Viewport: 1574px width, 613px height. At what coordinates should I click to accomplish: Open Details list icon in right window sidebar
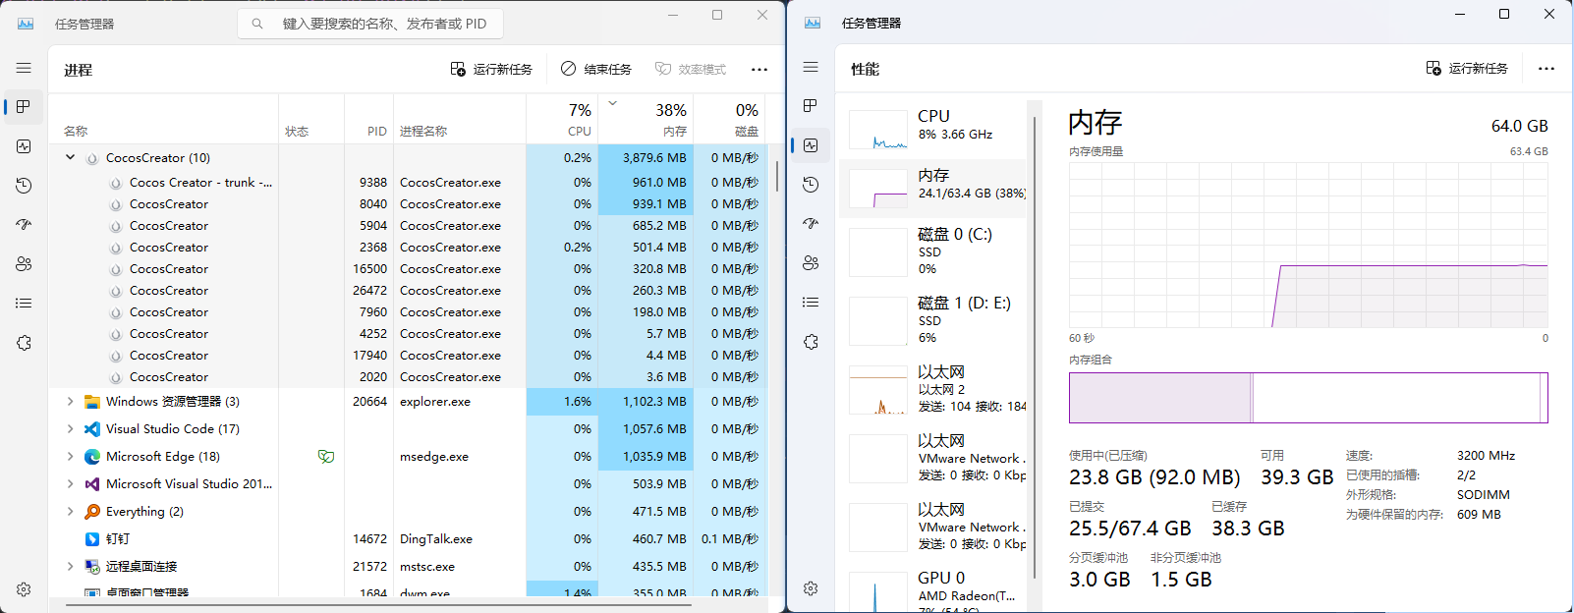[x=811, y=302]
